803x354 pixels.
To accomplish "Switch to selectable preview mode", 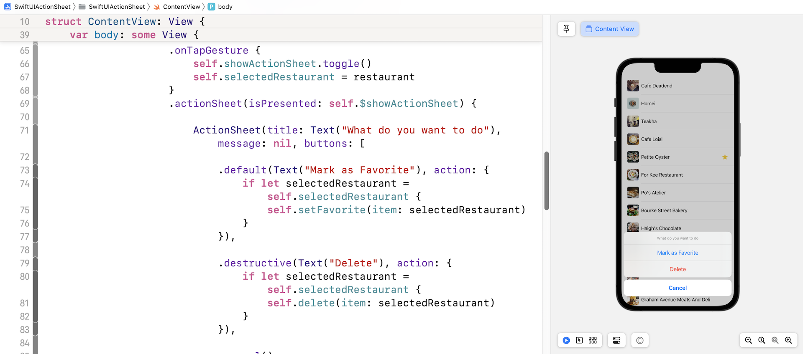I will coord(579,340).
